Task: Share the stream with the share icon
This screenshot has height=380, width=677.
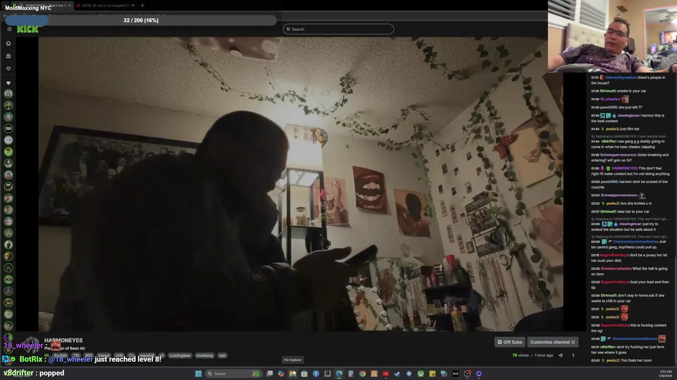Action: pos(561,355)
